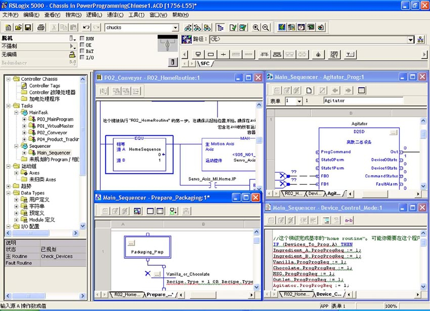
Task: Click the ellipsis button on the Packaging_Prep step
Action: (131, 243)
